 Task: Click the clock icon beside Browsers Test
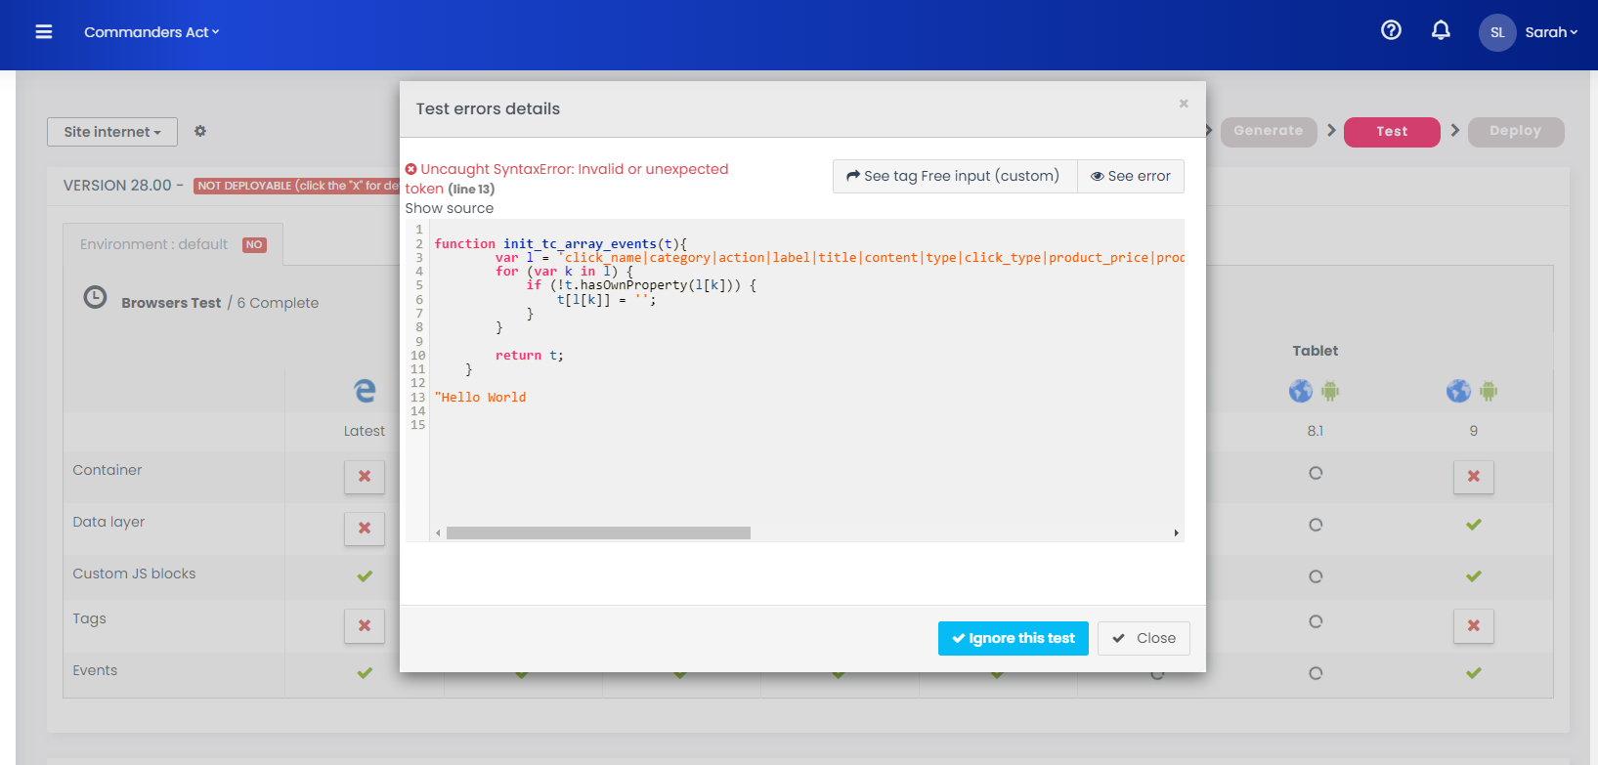[x=95, y=297]
